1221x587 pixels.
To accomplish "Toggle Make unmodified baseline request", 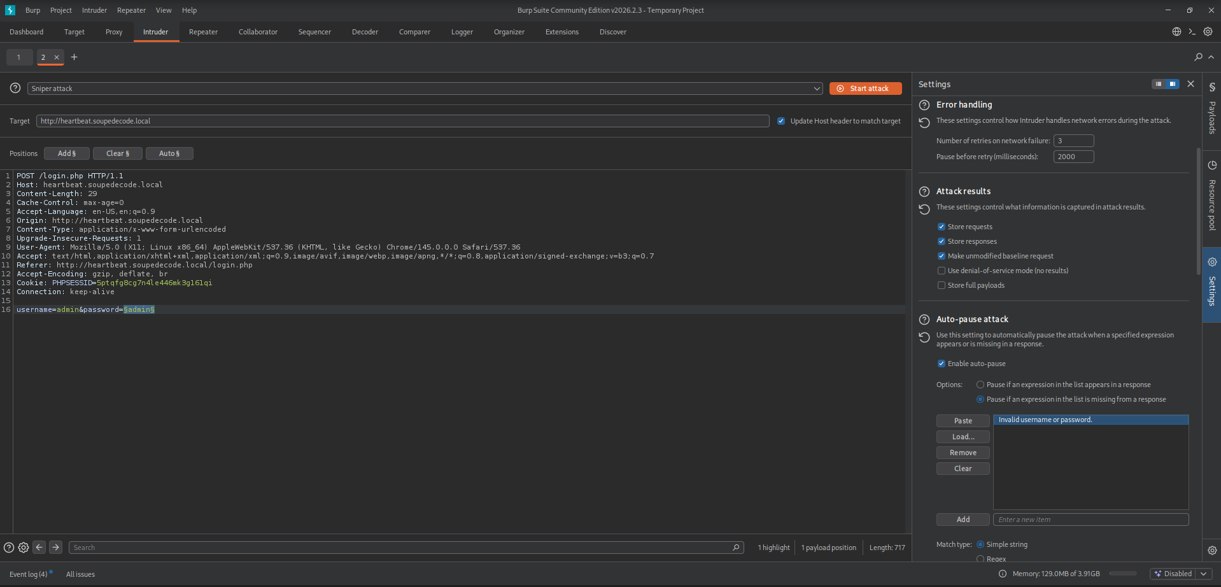I will (942, 256).
